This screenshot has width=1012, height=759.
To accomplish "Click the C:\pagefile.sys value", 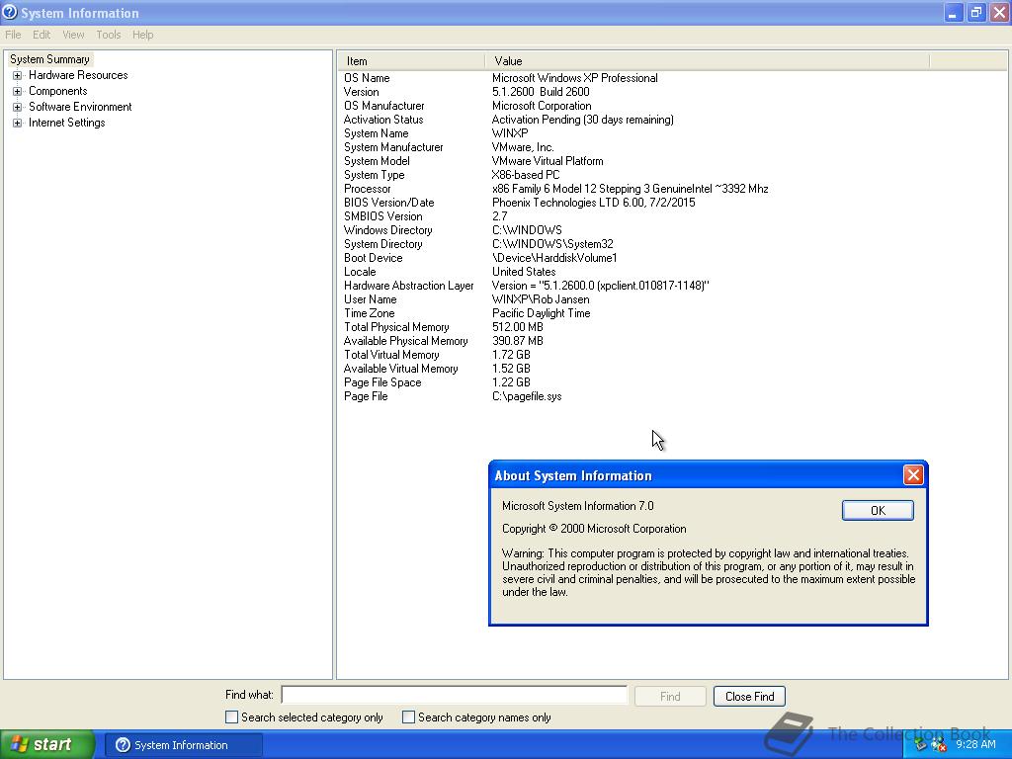I will coord(527,396).
